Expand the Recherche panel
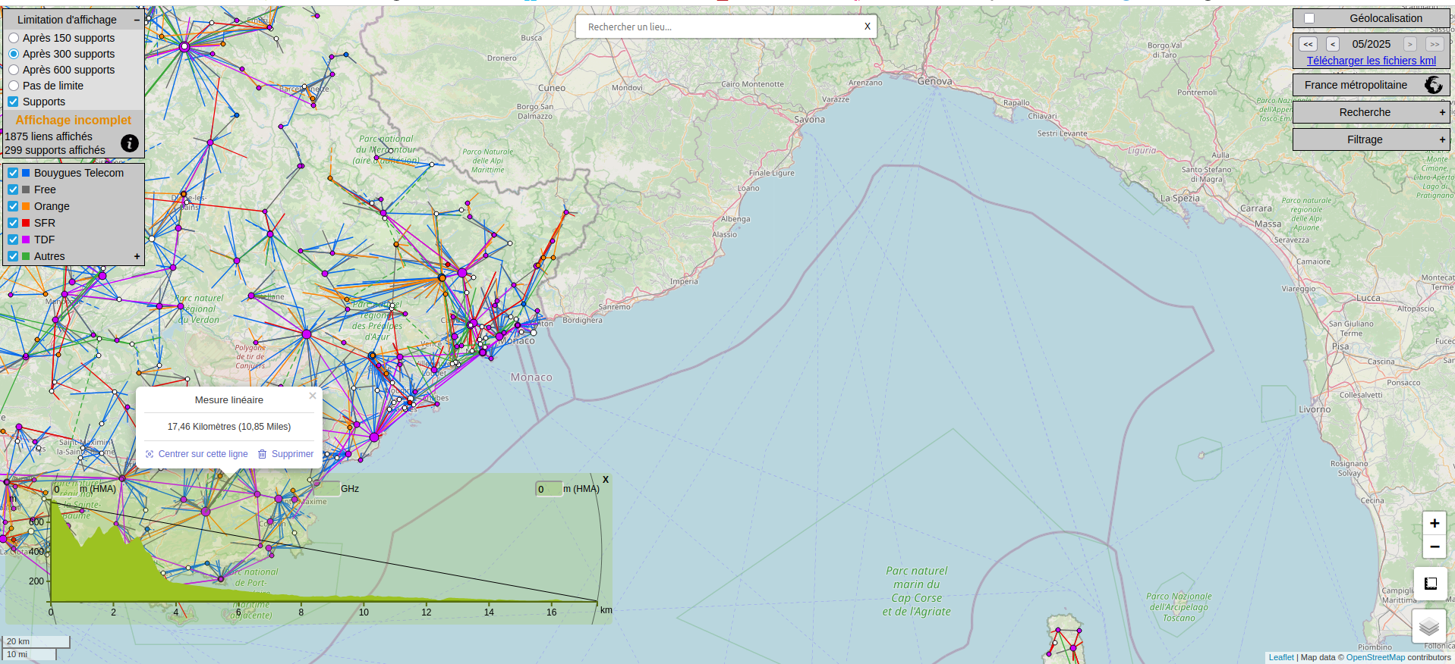Screen dimensions: 1455x664 pyautogui.click(x=1442, y=112)
